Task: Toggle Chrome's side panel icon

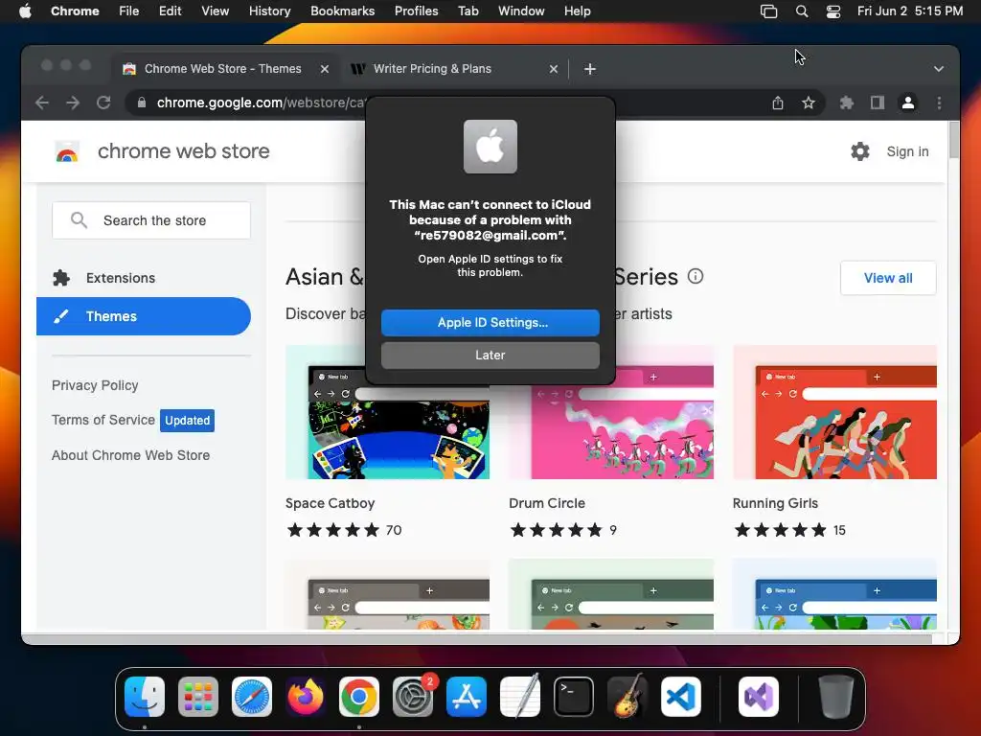Action: pyautogui.click(x=878, y=103)
